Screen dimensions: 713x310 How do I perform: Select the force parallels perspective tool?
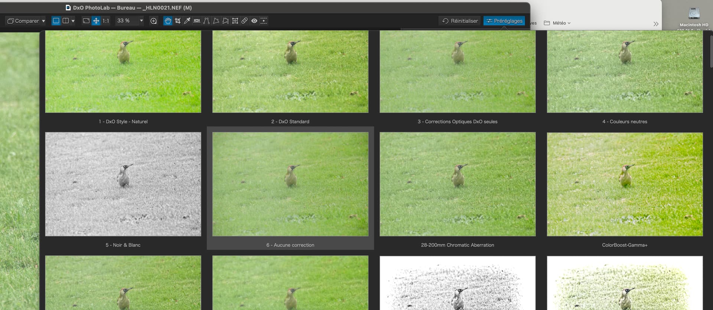206,21
